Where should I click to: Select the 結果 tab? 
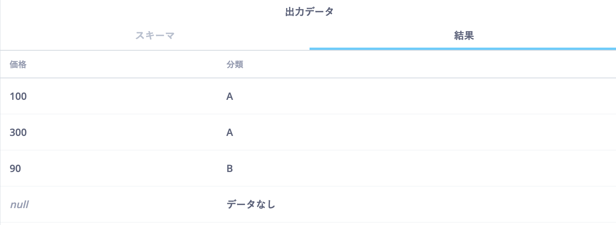[x=464, y=36]
